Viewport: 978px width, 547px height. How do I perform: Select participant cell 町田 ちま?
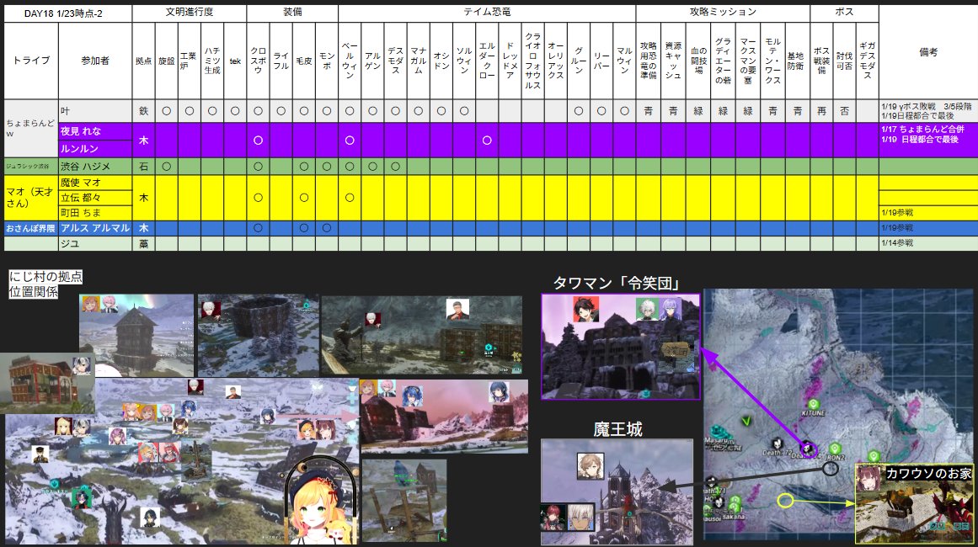pos(95,212)
